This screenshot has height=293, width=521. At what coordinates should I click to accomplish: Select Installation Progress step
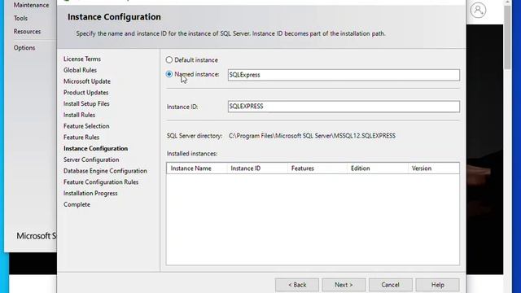pyautogui.click(x=90, y=194)
